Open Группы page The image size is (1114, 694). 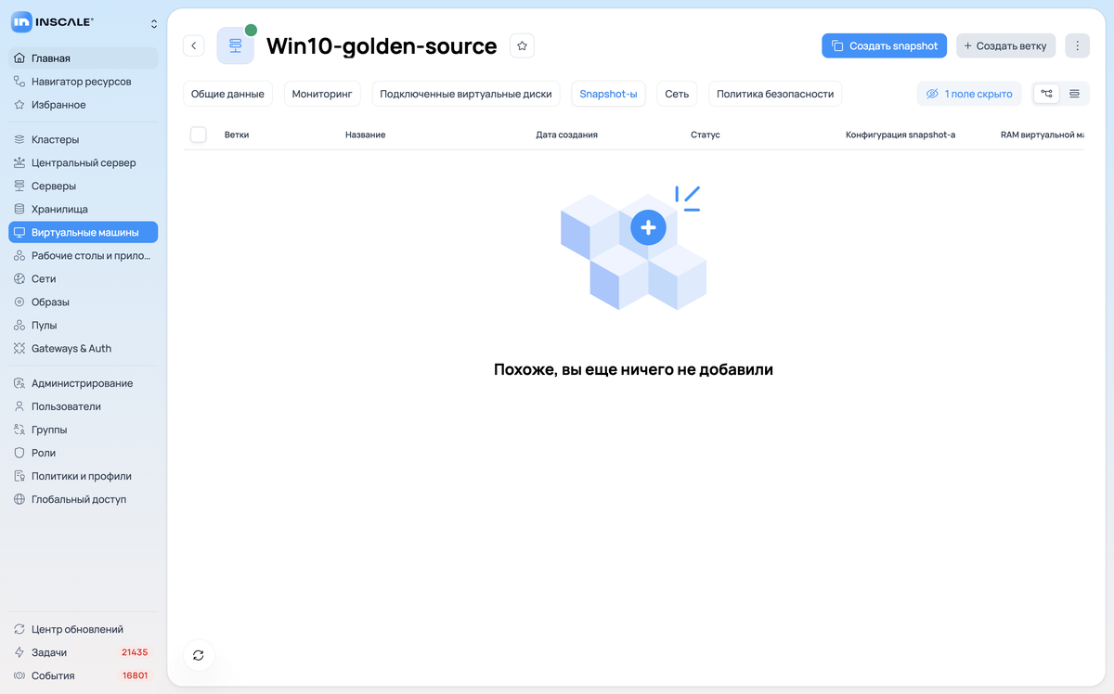coord(84,431)
